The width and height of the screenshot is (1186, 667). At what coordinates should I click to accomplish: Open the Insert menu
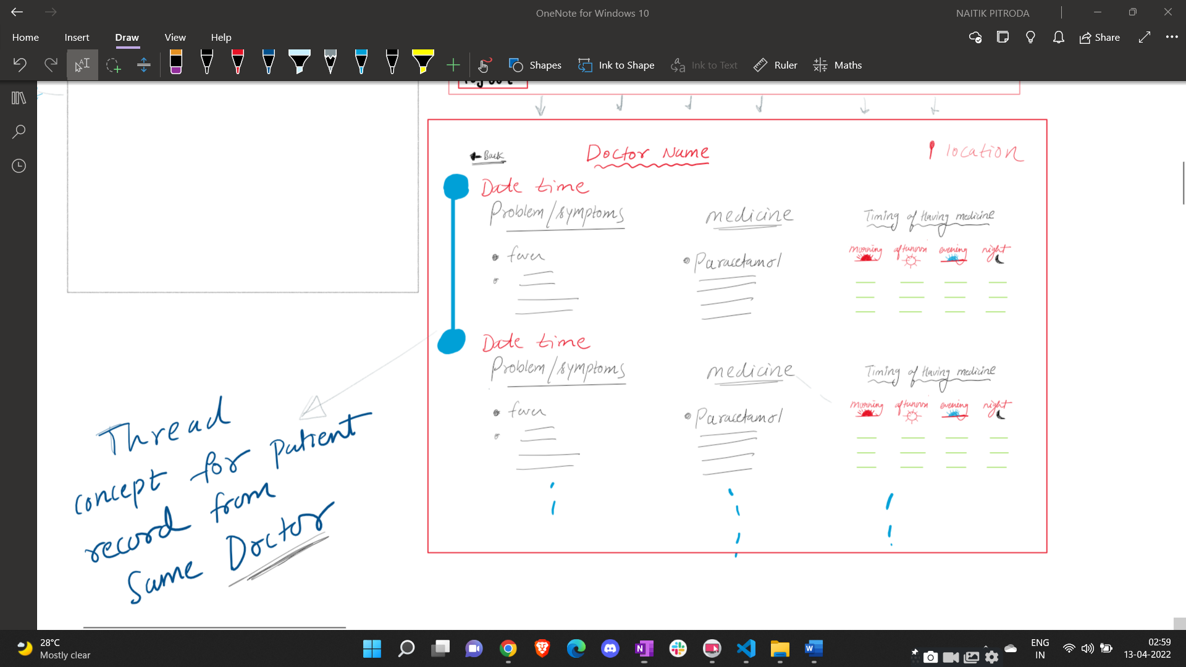[77, 38]
